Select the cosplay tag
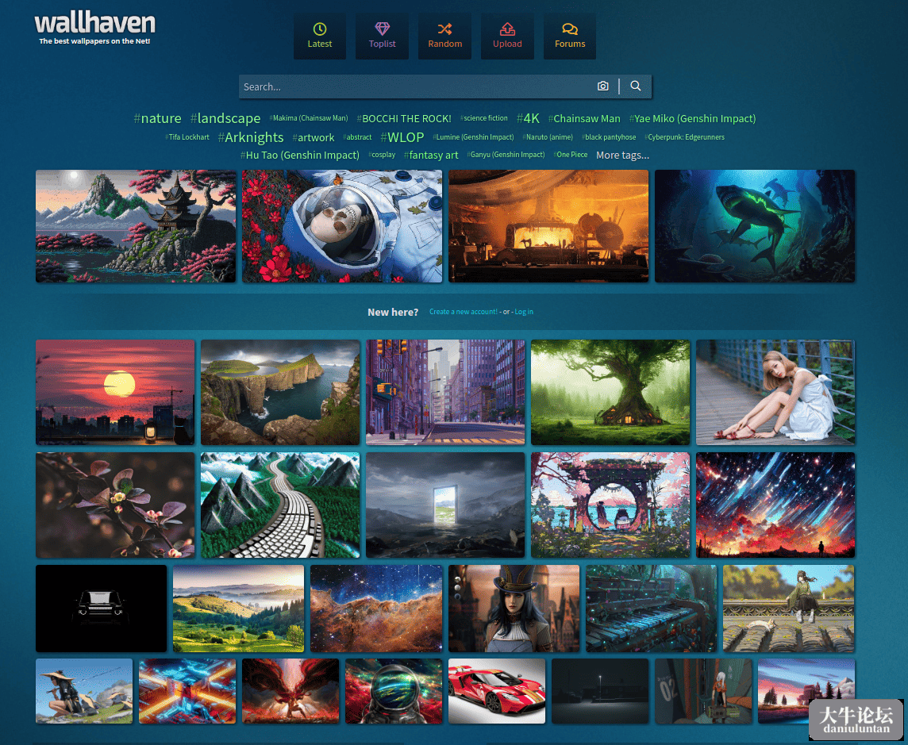The width and height of the screenshot is (908, 745). click(x=382, y=155)
